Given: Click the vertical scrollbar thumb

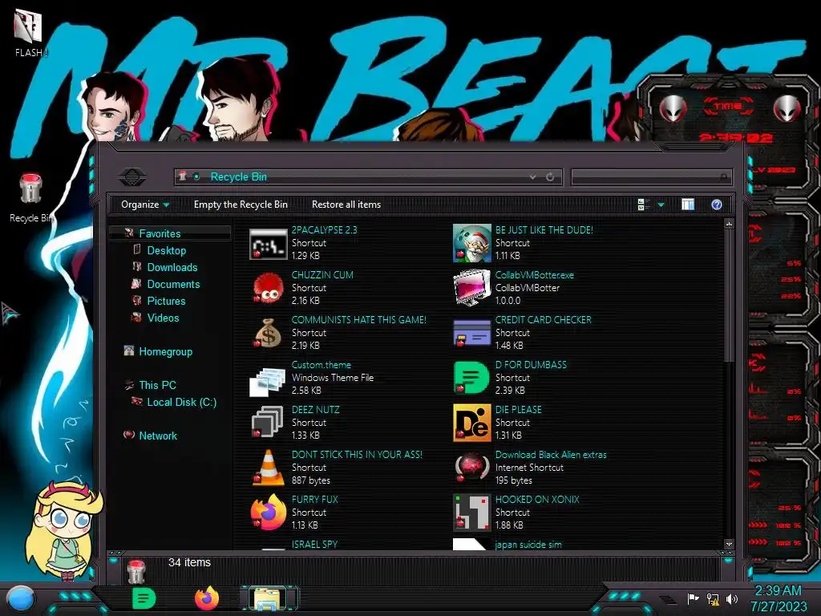Looking at the screenshot, I should [x=728, y=296].
